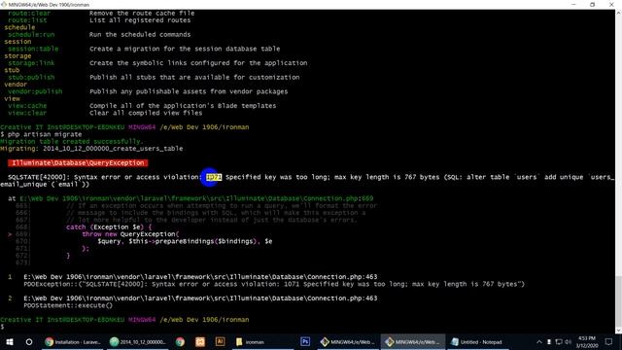This screenshot has width=622, height=350.
Task: Click 'throw new QueryException(' code line
Action: [x=130, y=234]
